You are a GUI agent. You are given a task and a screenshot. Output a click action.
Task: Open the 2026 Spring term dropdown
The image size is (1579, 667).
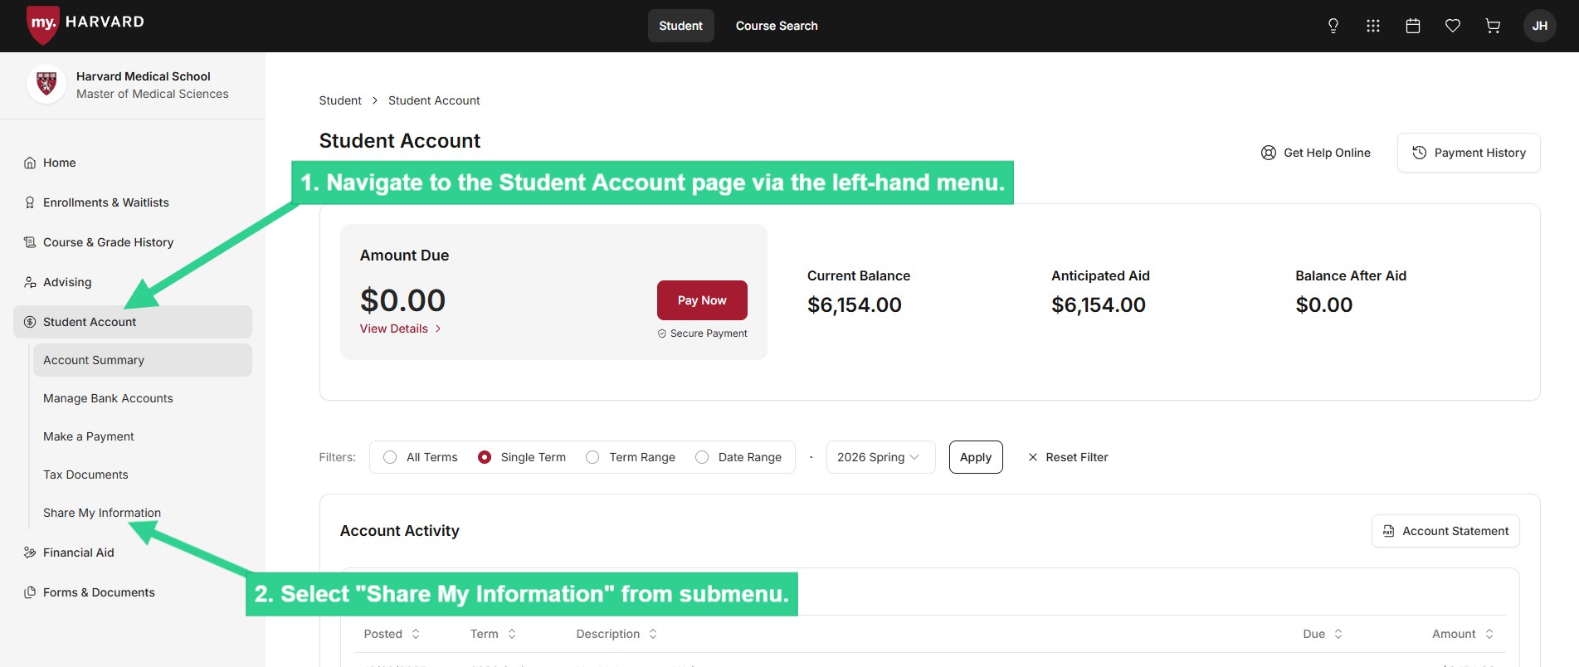(880, 457)
